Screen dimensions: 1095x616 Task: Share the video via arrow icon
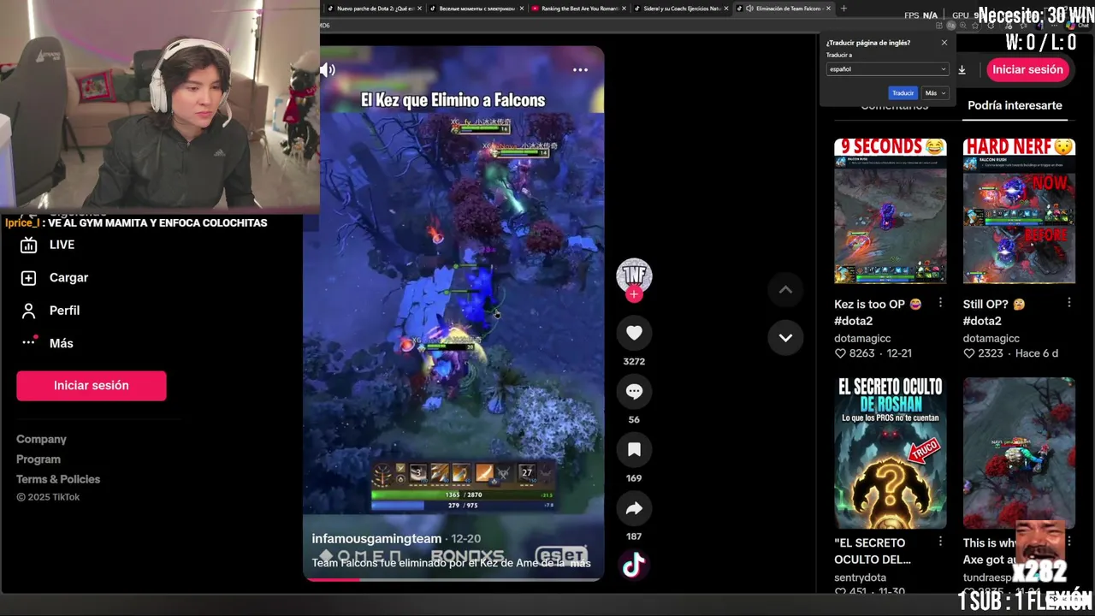click(634, 508)
